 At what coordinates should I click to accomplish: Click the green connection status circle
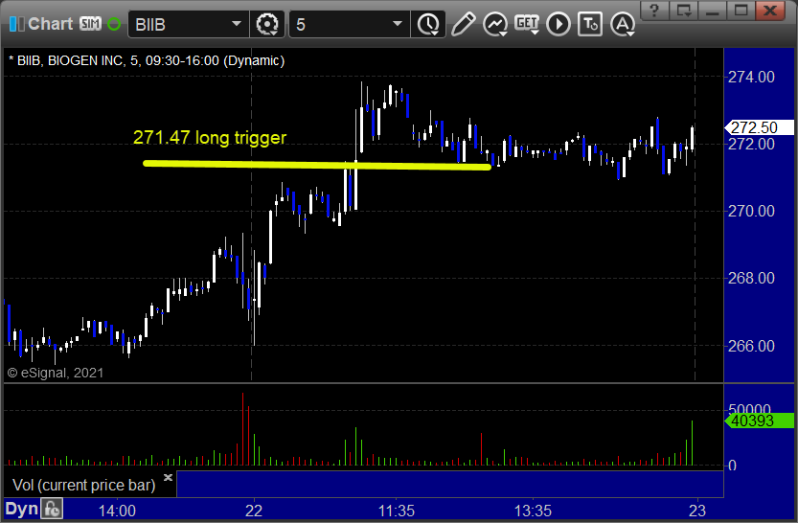tap(114, 24)
